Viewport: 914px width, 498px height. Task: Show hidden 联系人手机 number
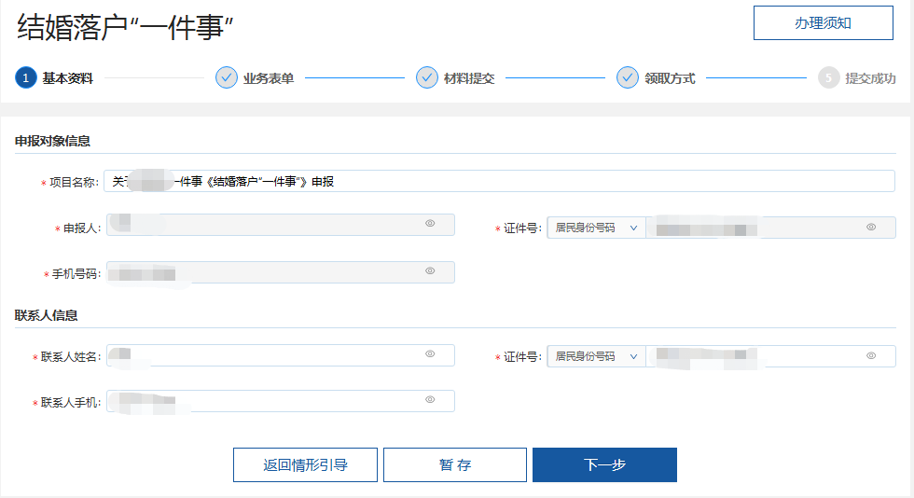(430, 400)
